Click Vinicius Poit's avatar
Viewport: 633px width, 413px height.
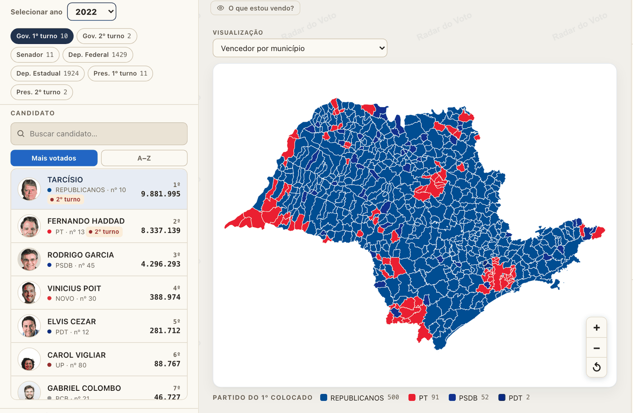click(x=29, y=293)
